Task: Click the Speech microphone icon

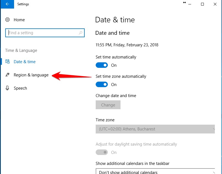Action: coord(8,88)
